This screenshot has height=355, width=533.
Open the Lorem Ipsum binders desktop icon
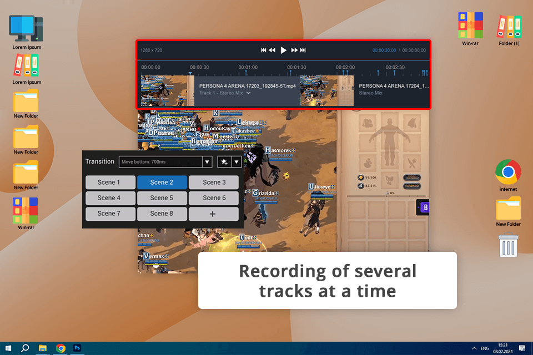coord(27,70)
